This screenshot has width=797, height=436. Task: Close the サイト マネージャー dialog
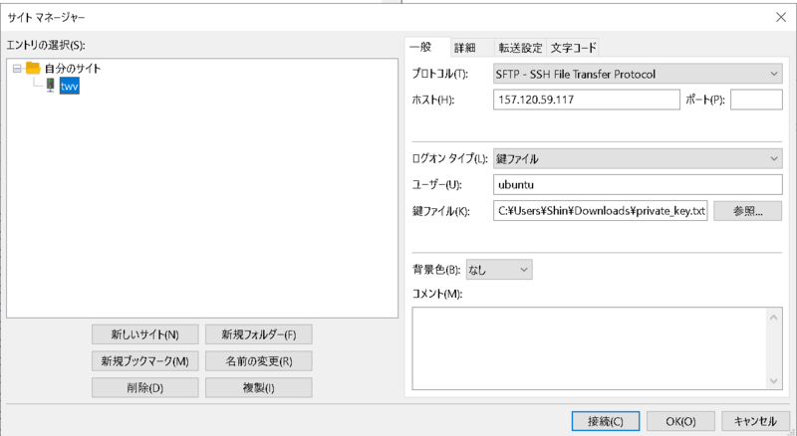pos(781,17)
